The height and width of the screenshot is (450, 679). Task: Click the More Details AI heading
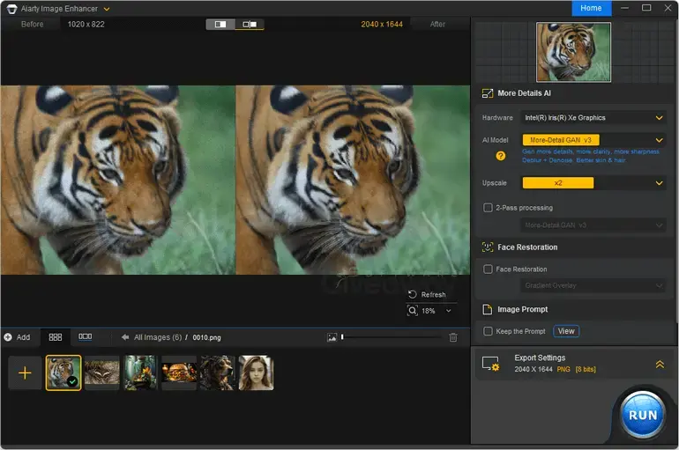pos(524,93)
